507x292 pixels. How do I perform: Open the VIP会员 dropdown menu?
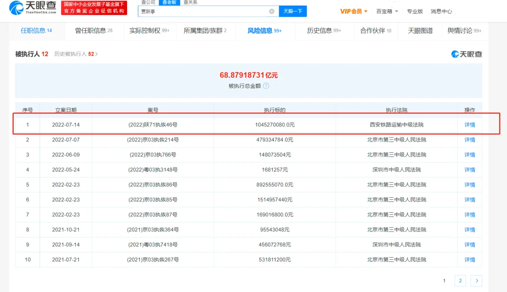353,11
